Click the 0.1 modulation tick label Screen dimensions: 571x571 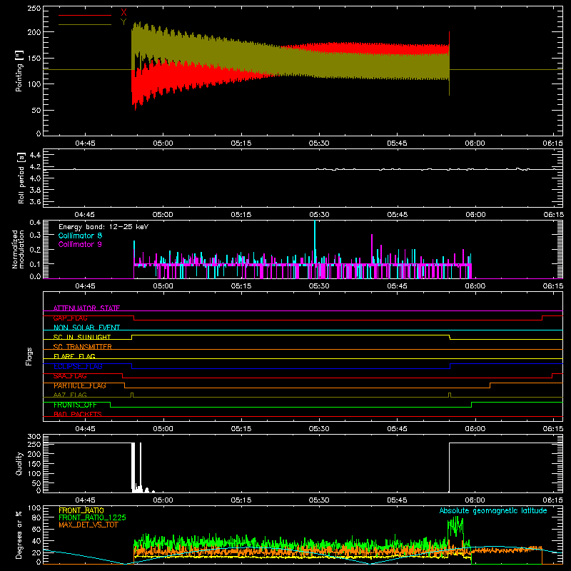(x=35, y=263)
